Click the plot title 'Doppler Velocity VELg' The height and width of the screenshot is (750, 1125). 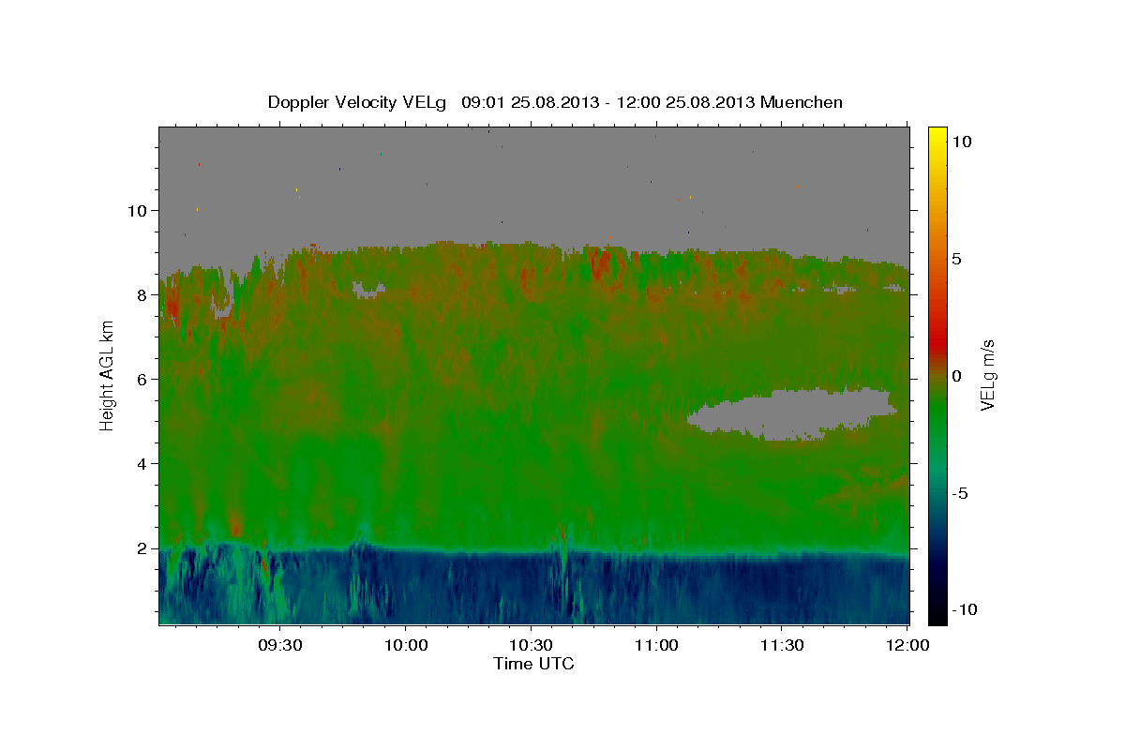(359, 102)
